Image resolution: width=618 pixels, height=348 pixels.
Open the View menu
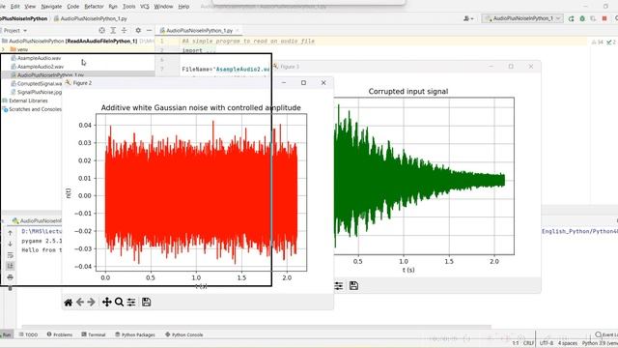click(x=30, y=7)
